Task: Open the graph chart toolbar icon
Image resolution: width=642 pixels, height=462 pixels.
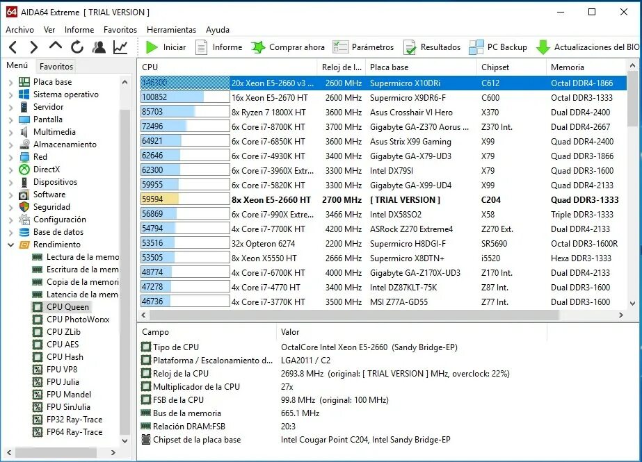Action: pos(120,47)
